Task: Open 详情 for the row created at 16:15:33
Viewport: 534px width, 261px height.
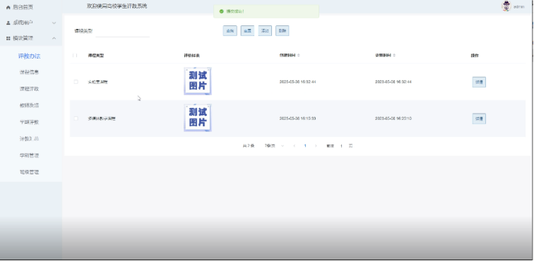Action: 479,119
